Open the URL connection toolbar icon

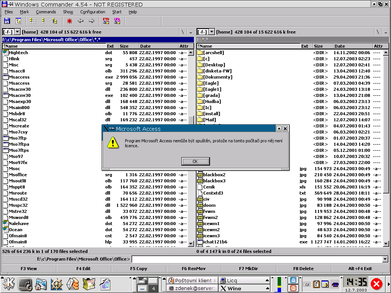tap(117, 21)
